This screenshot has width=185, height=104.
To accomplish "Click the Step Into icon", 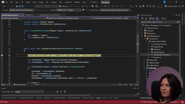I will tap(114, 6).
